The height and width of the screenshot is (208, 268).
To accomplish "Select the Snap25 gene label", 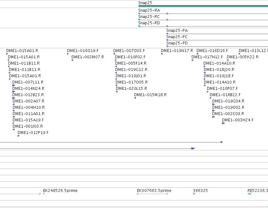I will [145, 3].
